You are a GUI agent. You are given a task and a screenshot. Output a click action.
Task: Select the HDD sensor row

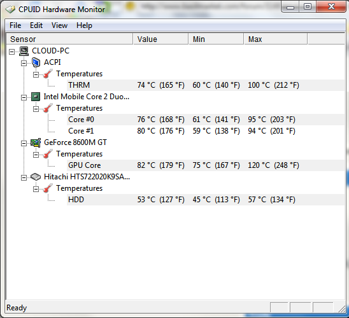point(206,200)
